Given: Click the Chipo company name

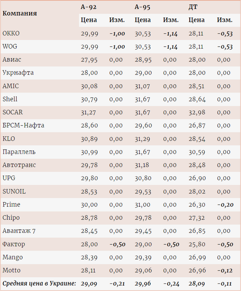Looking at the screenshot, I should pos(11,218).
